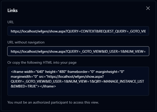This screenshot has height=112, width=157.
Task: Click the URL input field
Action: 78,31
